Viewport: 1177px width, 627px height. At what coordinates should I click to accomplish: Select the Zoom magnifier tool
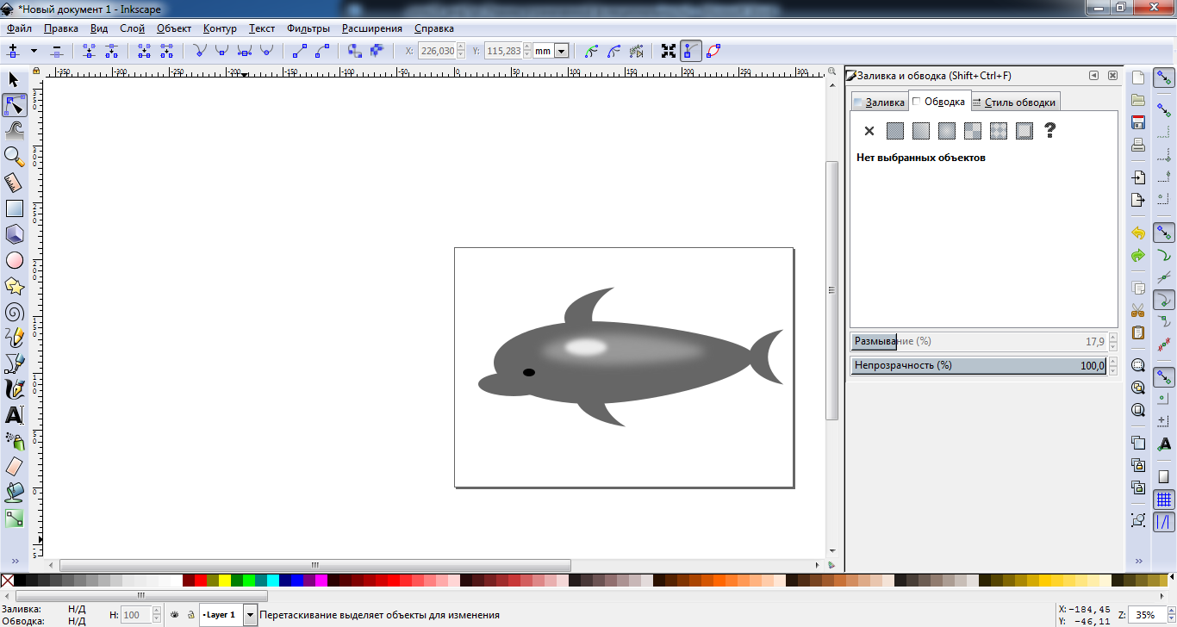(14, 157)
